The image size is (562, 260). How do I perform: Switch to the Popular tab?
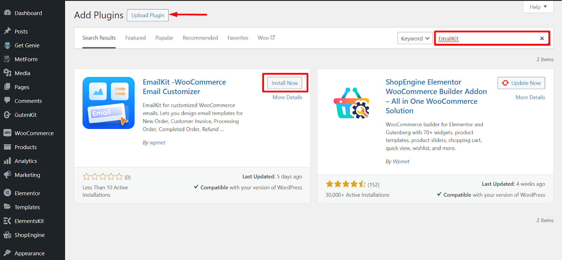(164, 38)
